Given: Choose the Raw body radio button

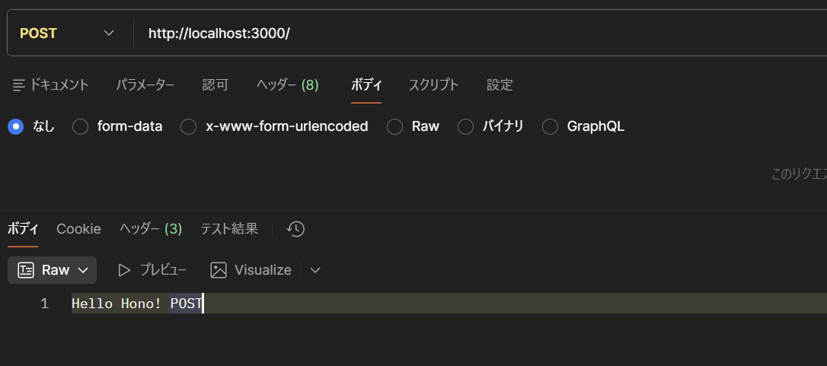Looking at the screenshot, I should click(x=394, y=127).
